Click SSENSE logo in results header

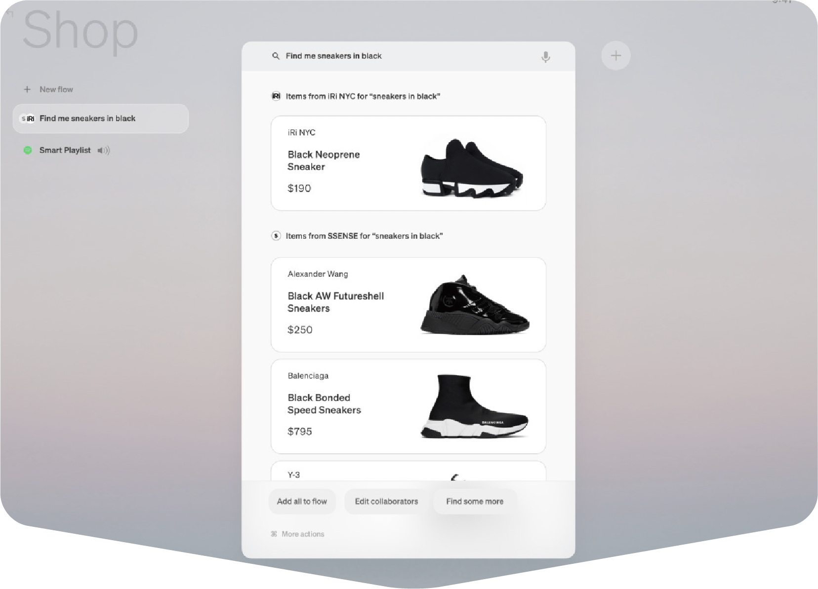(x=276, y=236)
